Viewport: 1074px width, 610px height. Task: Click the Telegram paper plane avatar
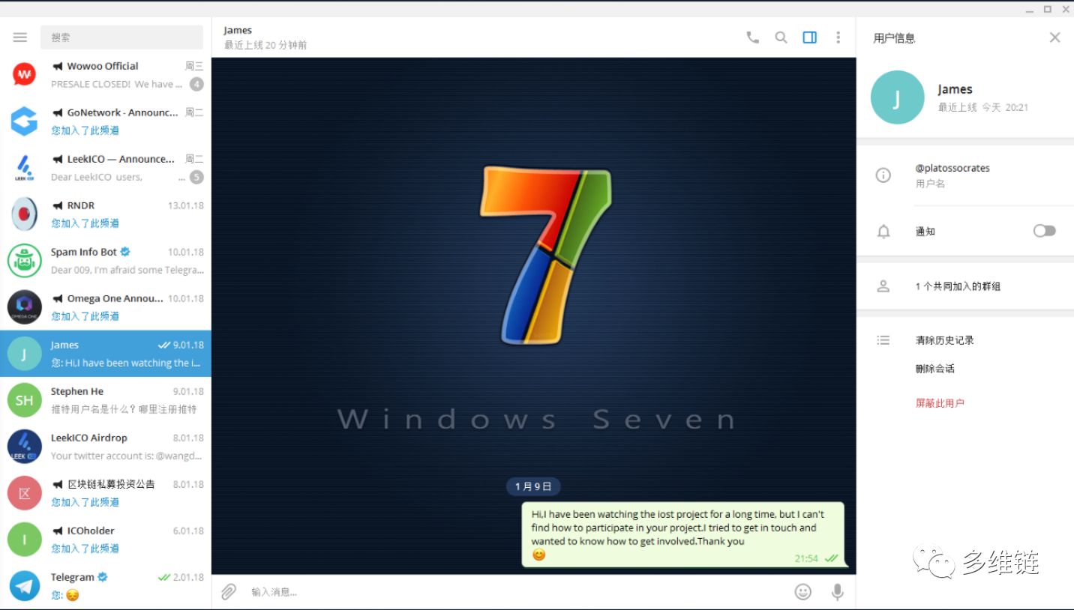[x=24, y=586]
